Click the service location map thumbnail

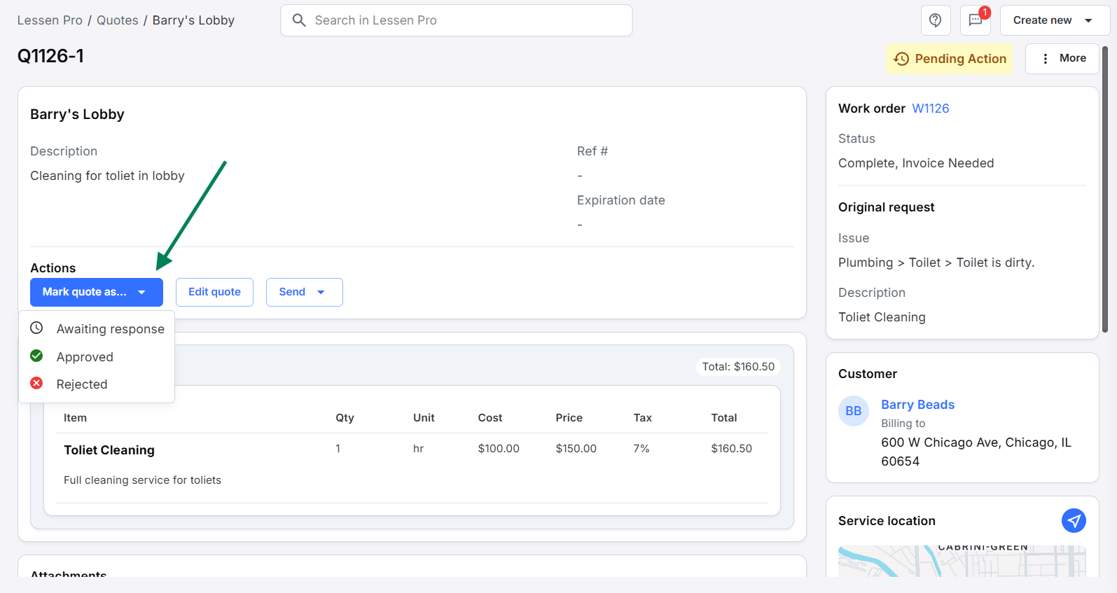click(x=962, y=561)
